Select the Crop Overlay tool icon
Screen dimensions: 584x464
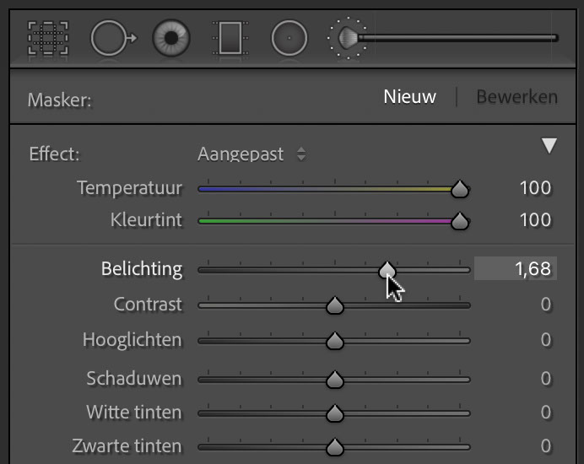pyautogui.click(x=48, y=38)
